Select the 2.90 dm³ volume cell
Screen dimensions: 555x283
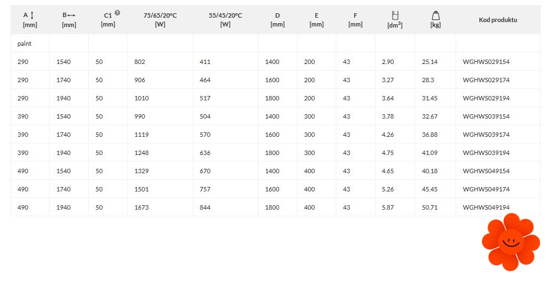[388, 62]
